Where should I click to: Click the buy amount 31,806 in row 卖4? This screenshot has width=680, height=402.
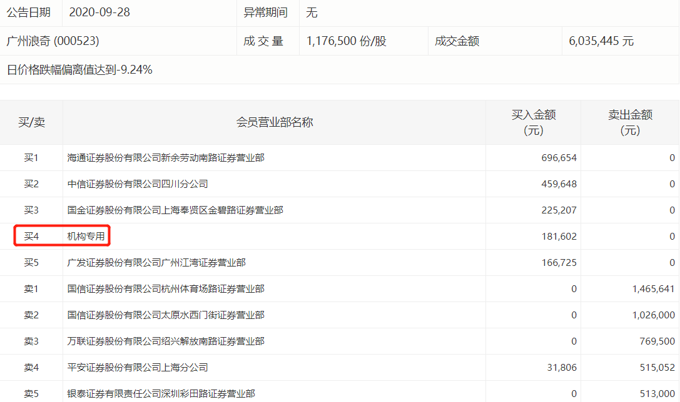[562, 367]
